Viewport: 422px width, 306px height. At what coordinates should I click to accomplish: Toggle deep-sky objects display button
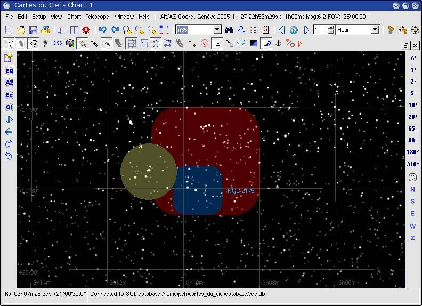[x=21, y=43]
